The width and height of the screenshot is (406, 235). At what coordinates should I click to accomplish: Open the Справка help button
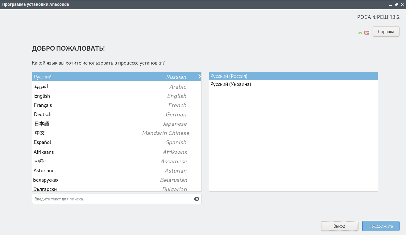tap(386, 31)
